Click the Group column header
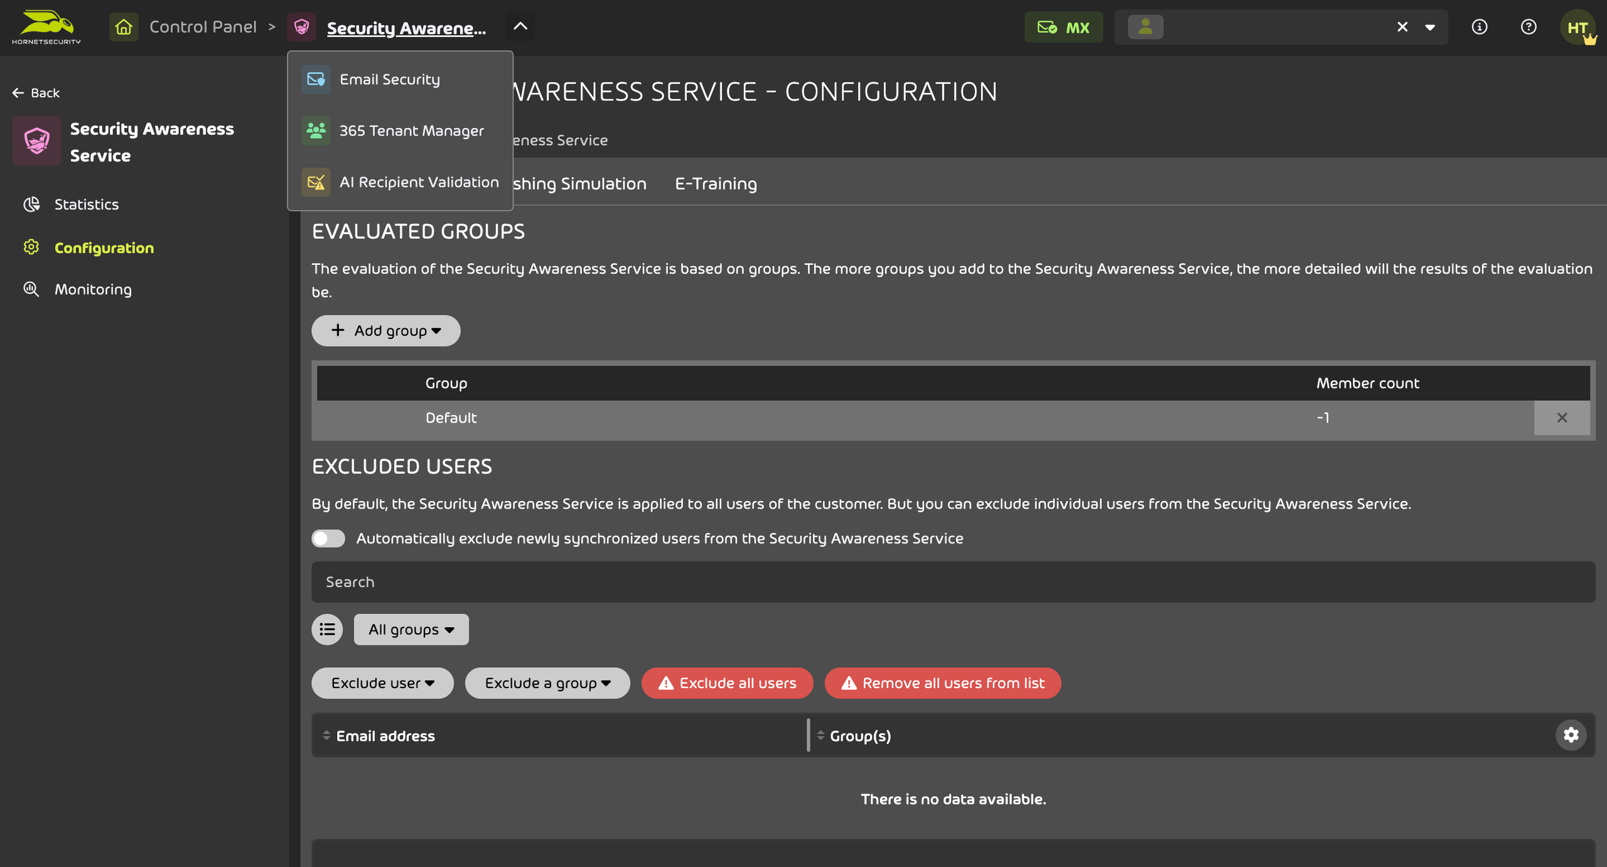Image resolution: width=1607 pixels, height=867 pixels. [446, 383]
